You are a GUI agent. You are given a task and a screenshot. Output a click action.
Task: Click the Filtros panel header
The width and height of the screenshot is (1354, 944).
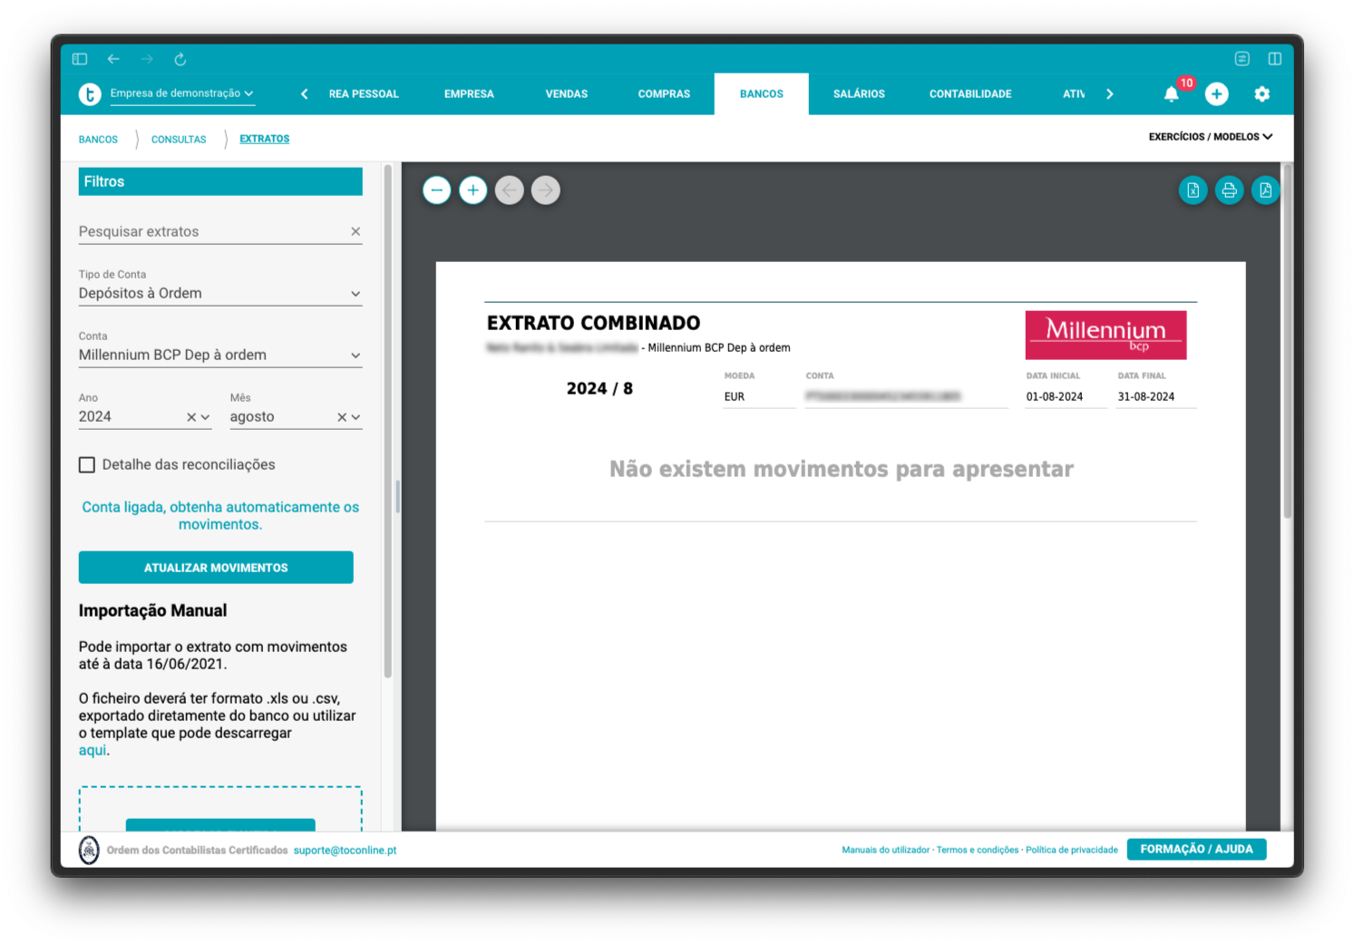click(220, 181)
